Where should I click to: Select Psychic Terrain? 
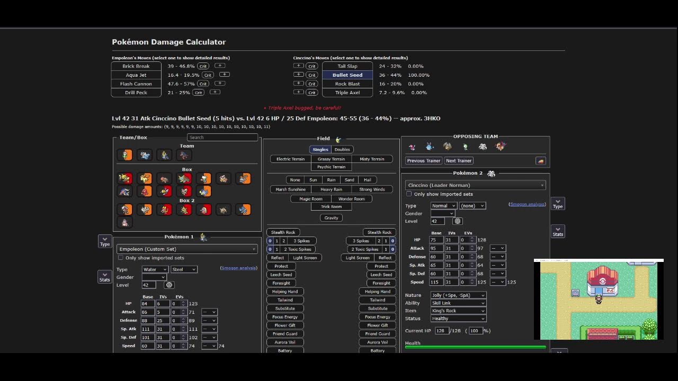[x=331, y=167]
